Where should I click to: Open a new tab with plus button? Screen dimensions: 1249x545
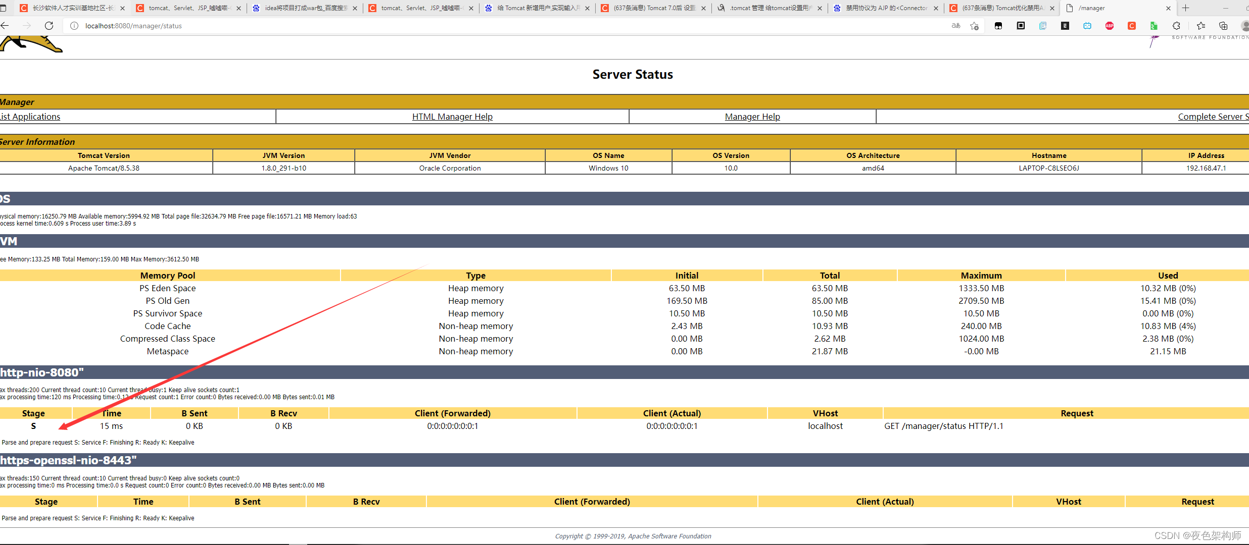(x=1186, y=8)
